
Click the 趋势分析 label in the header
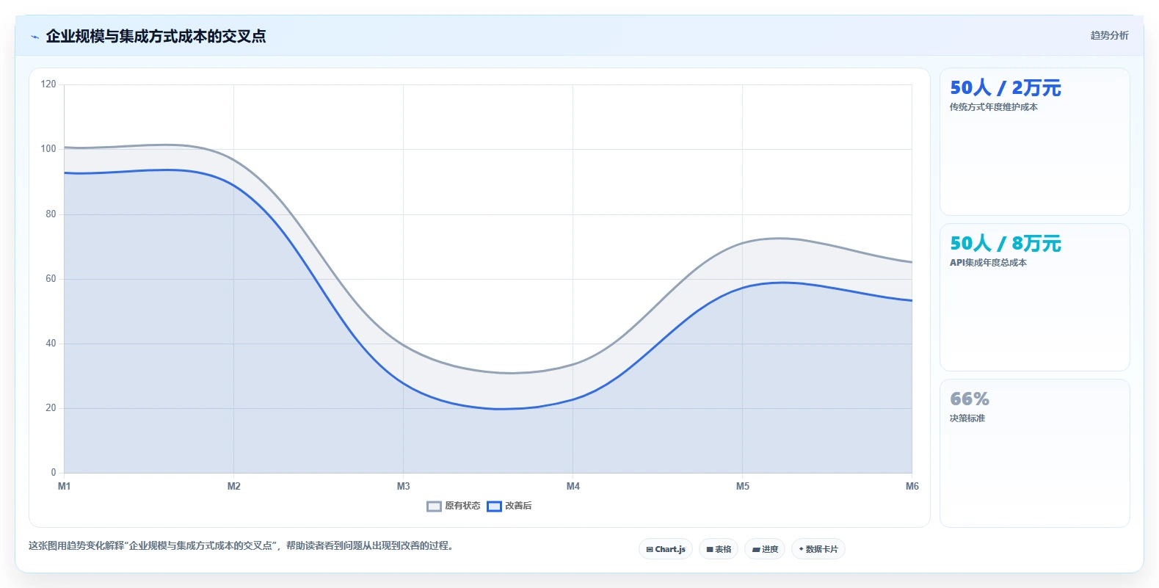point(1109,35)
